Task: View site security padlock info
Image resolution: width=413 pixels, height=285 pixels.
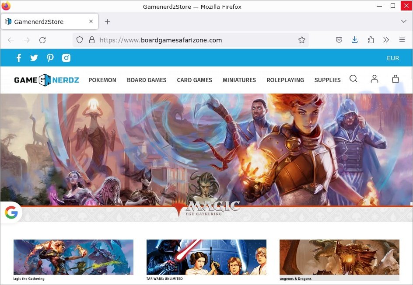Action: pos(92,40)
